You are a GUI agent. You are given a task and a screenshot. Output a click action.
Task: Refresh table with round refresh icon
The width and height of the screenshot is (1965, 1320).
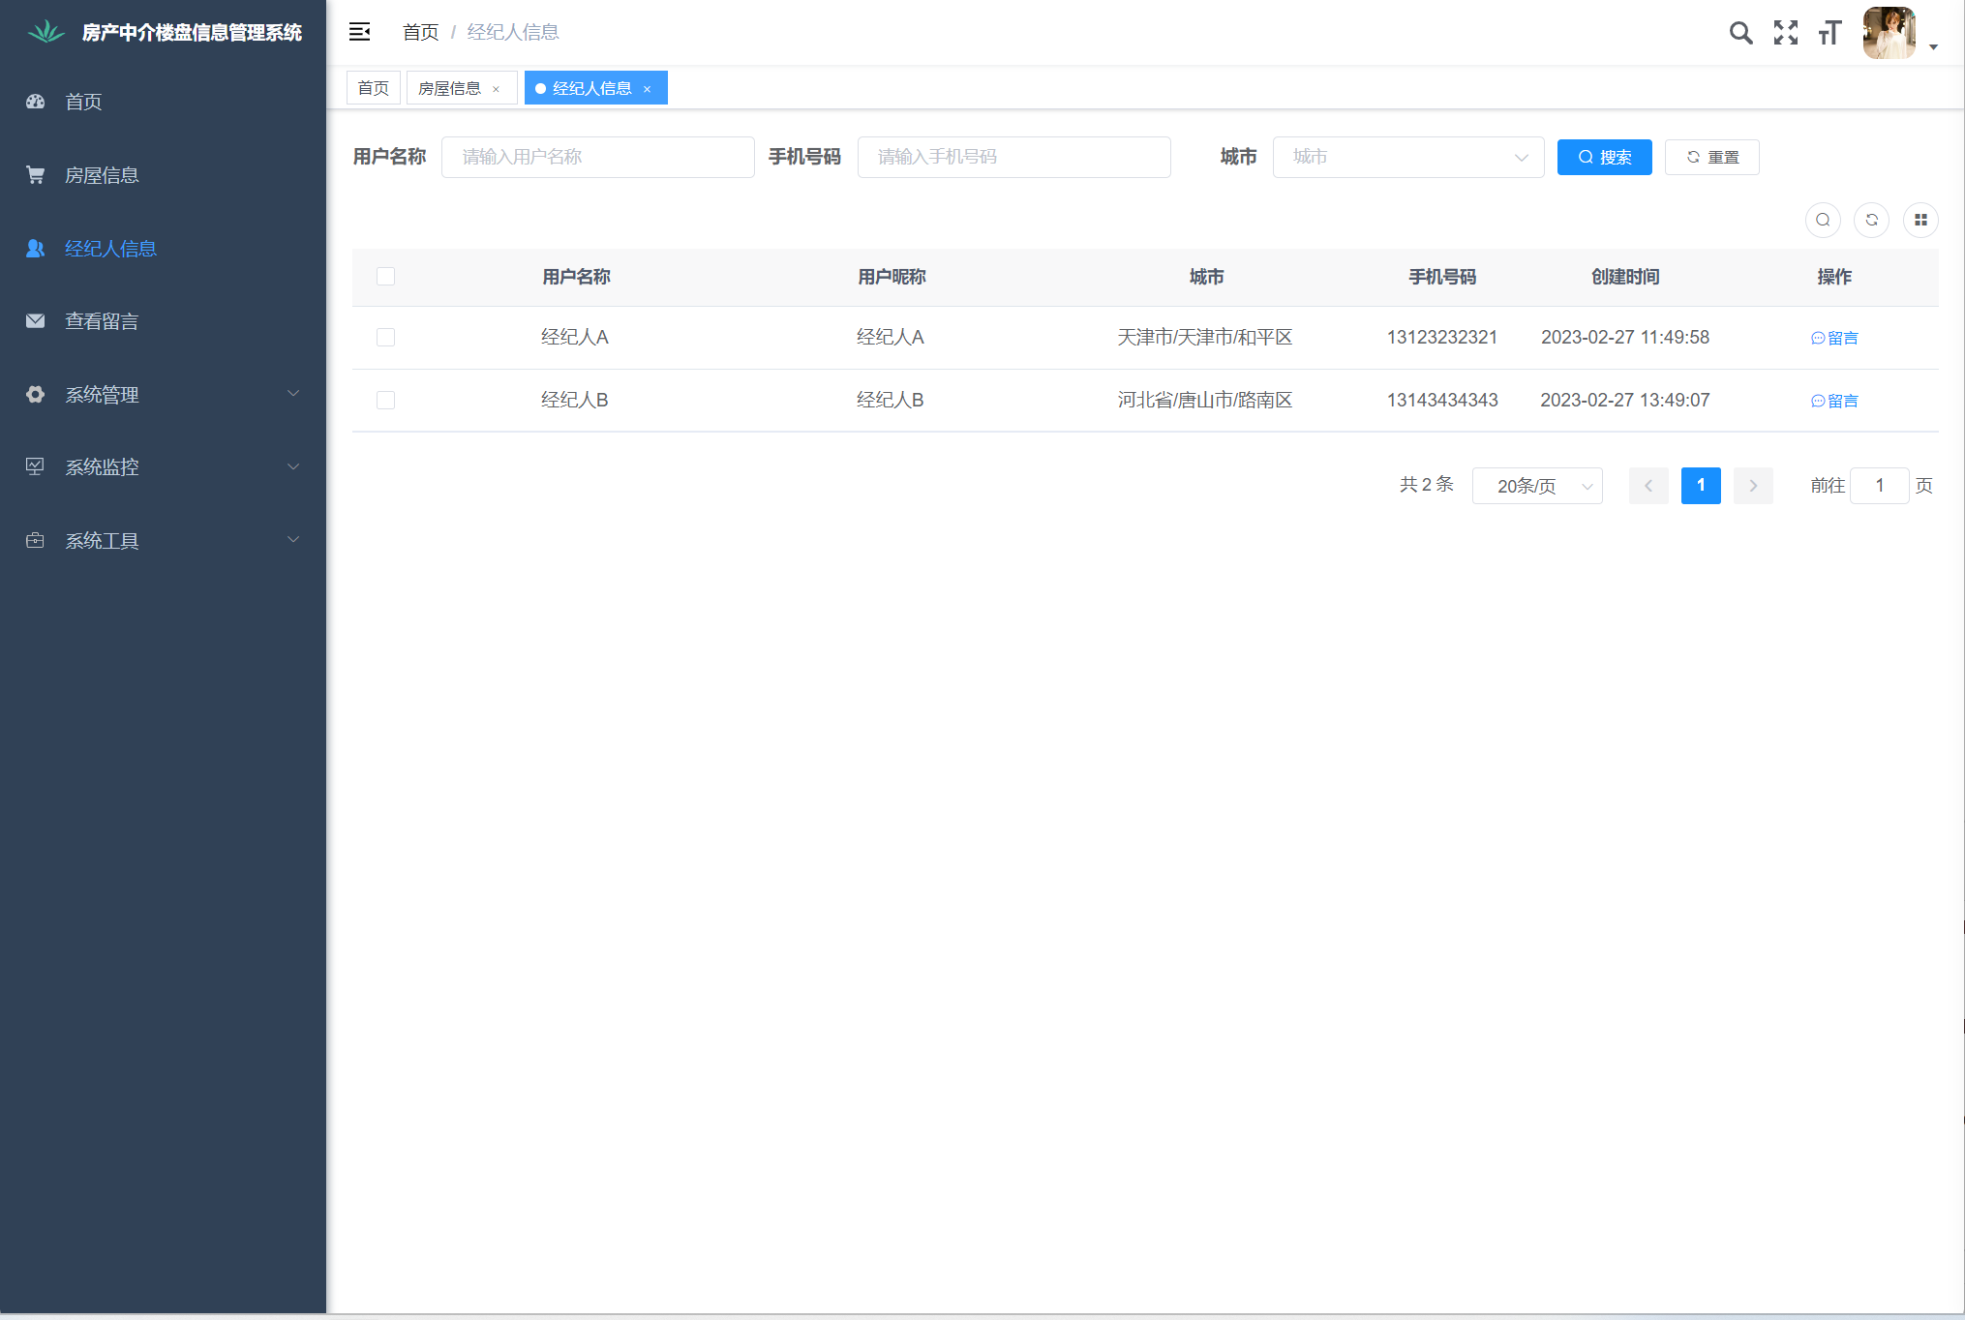(1871, 220)
